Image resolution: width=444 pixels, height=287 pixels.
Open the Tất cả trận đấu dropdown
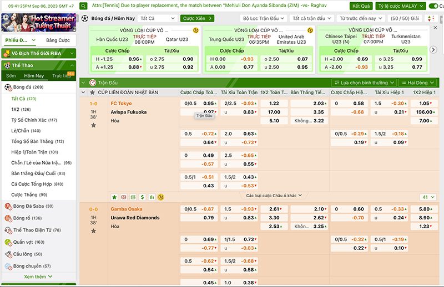[312, 18]
